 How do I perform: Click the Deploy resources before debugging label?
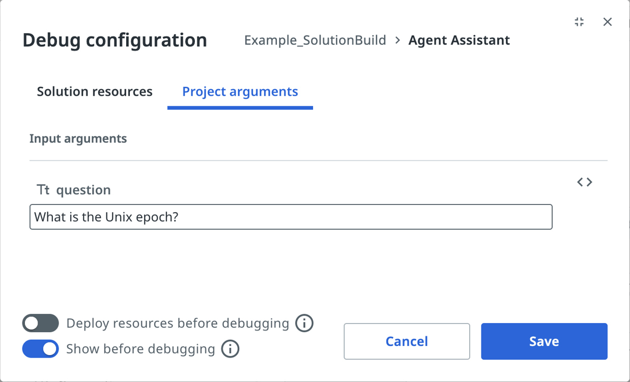pos(178,323)
